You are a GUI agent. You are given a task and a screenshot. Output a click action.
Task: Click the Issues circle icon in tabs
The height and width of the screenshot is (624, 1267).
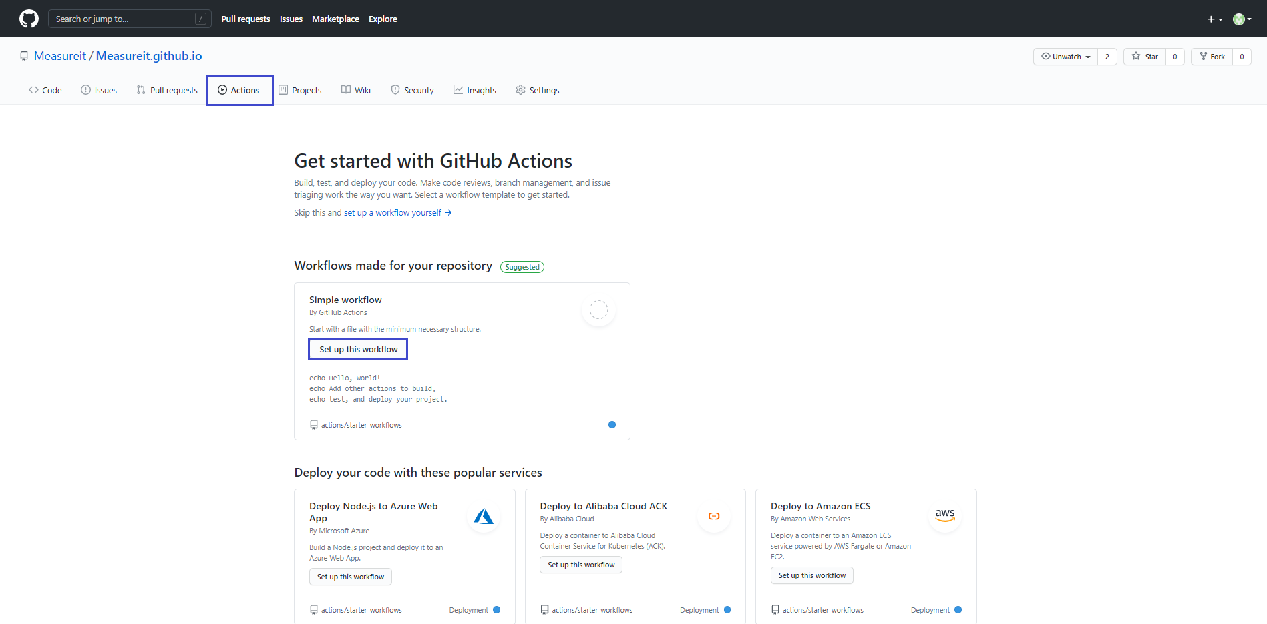[85, 90]
